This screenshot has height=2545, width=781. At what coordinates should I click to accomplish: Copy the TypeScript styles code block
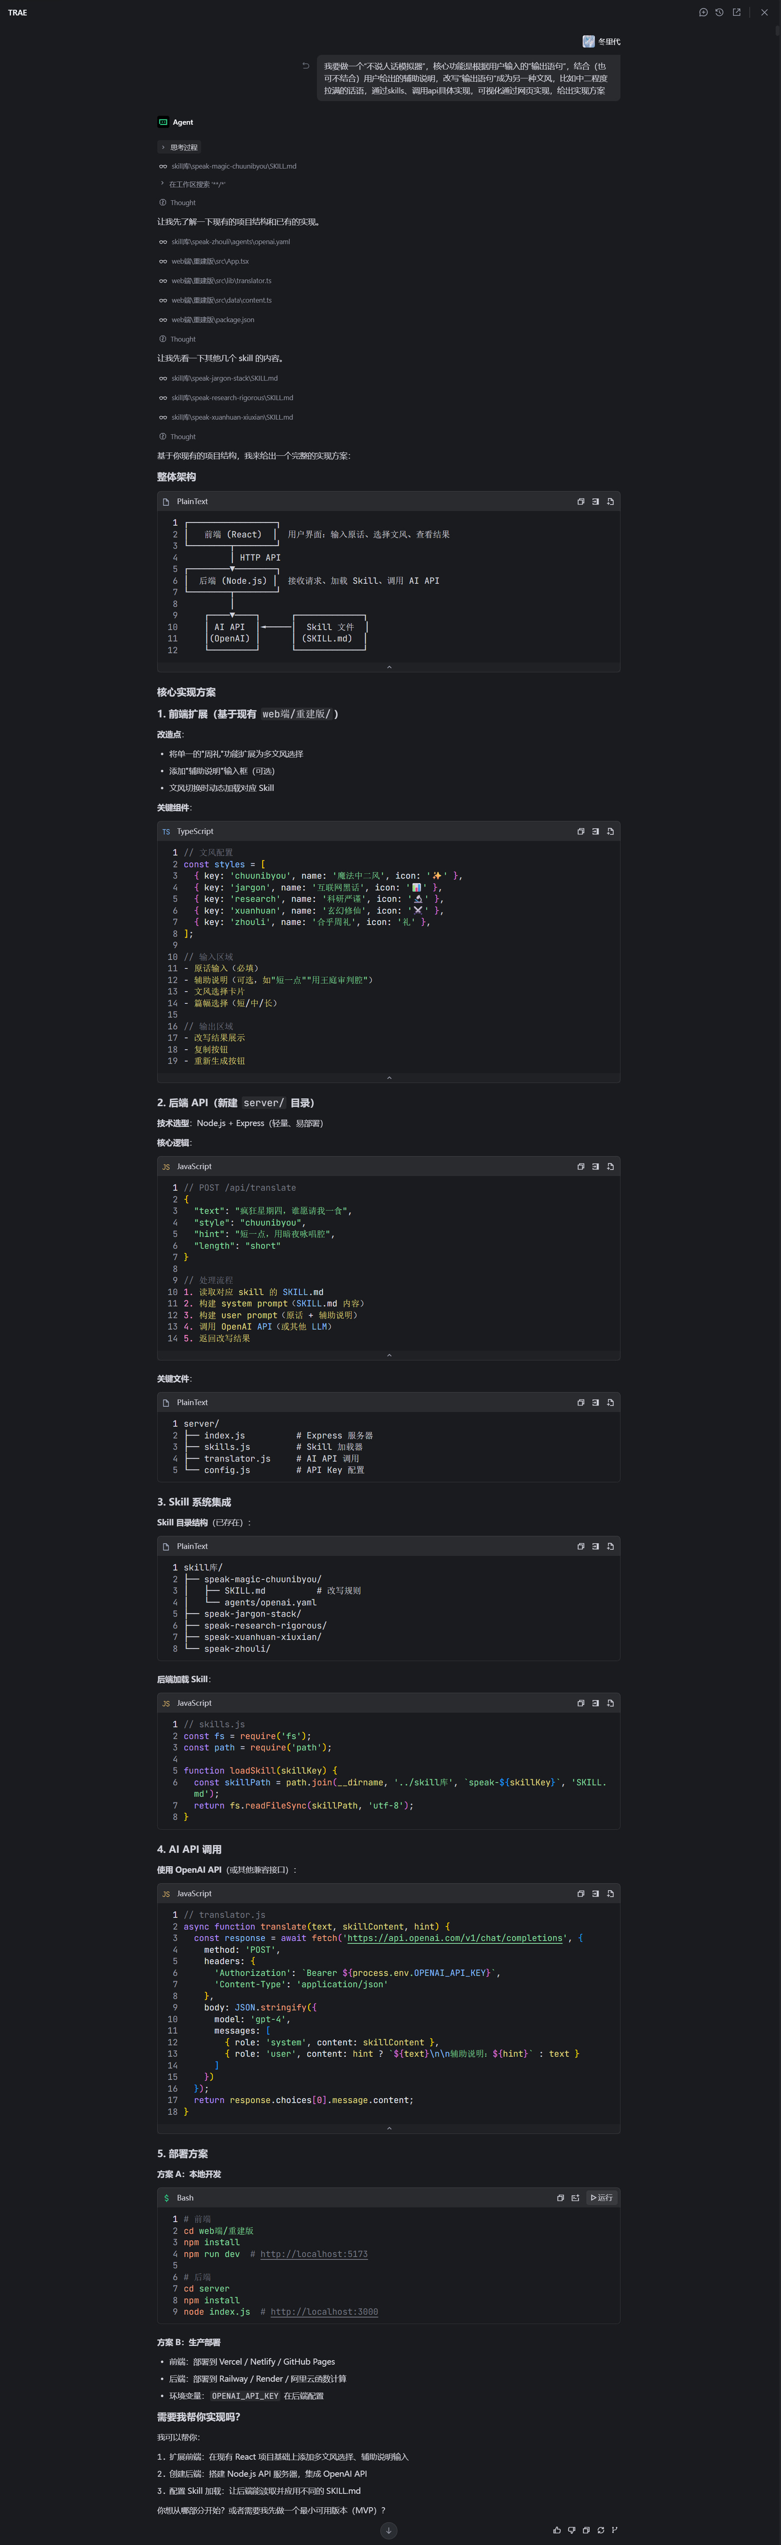tap(580, 832)
